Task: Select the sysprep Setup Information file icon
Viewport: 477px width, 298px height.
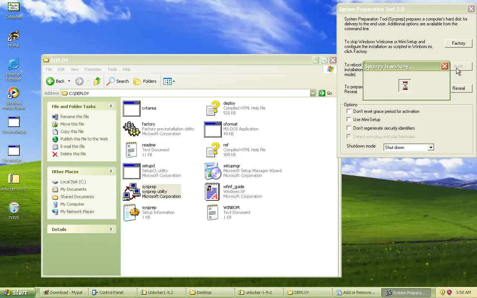Action: (132, 212)
